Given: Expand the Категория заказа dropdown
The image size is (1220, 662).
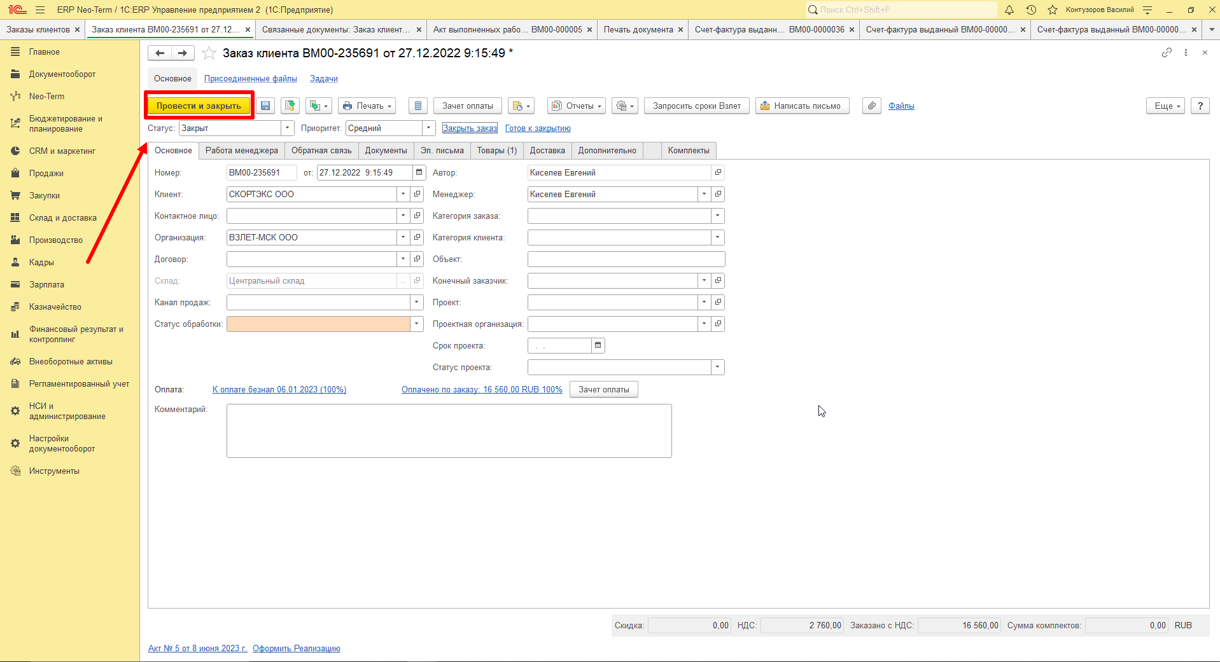Looking at the screenshot, I should [x=718, y=216].
